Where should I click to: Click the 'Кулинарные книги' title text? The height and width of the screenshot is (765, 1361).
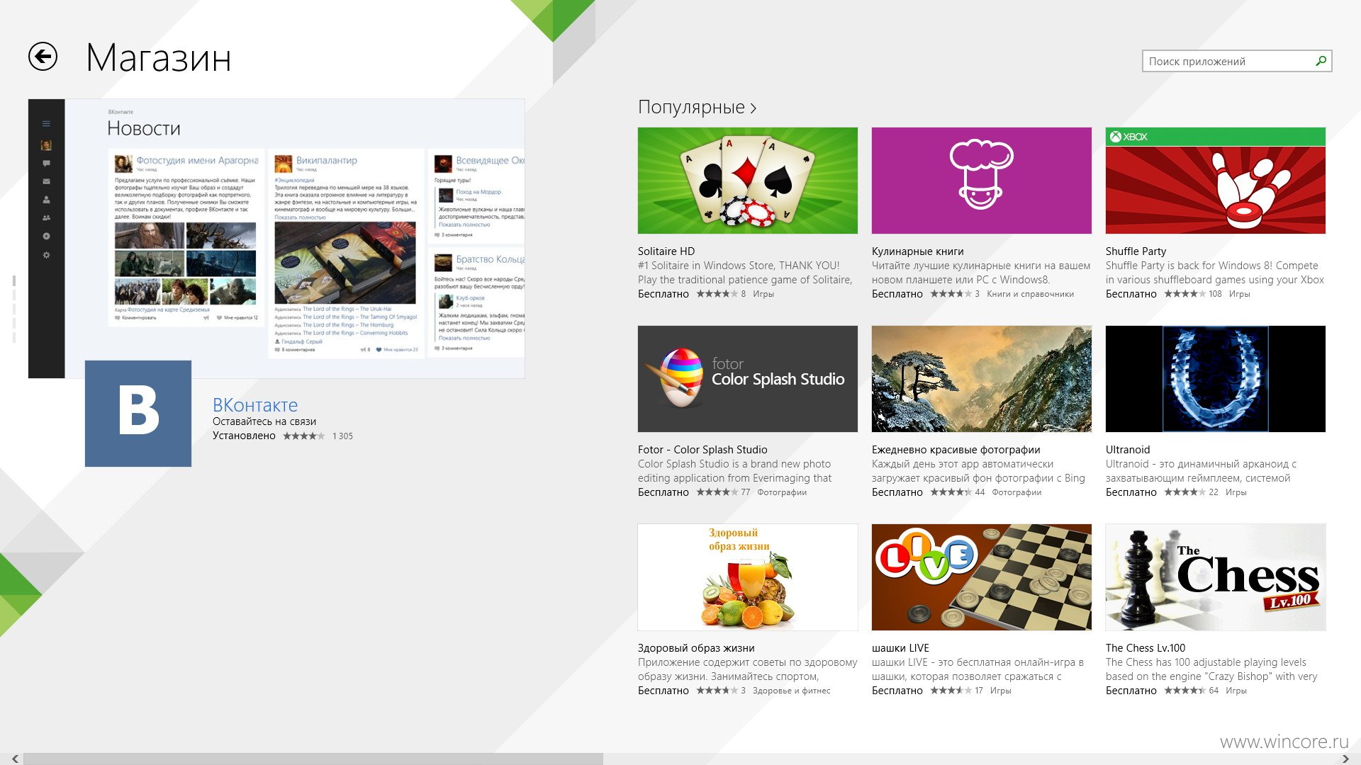pos(917,251)
